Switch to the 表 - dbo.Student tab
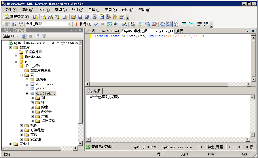The image size is (258, 158). [x=105, y=31]
